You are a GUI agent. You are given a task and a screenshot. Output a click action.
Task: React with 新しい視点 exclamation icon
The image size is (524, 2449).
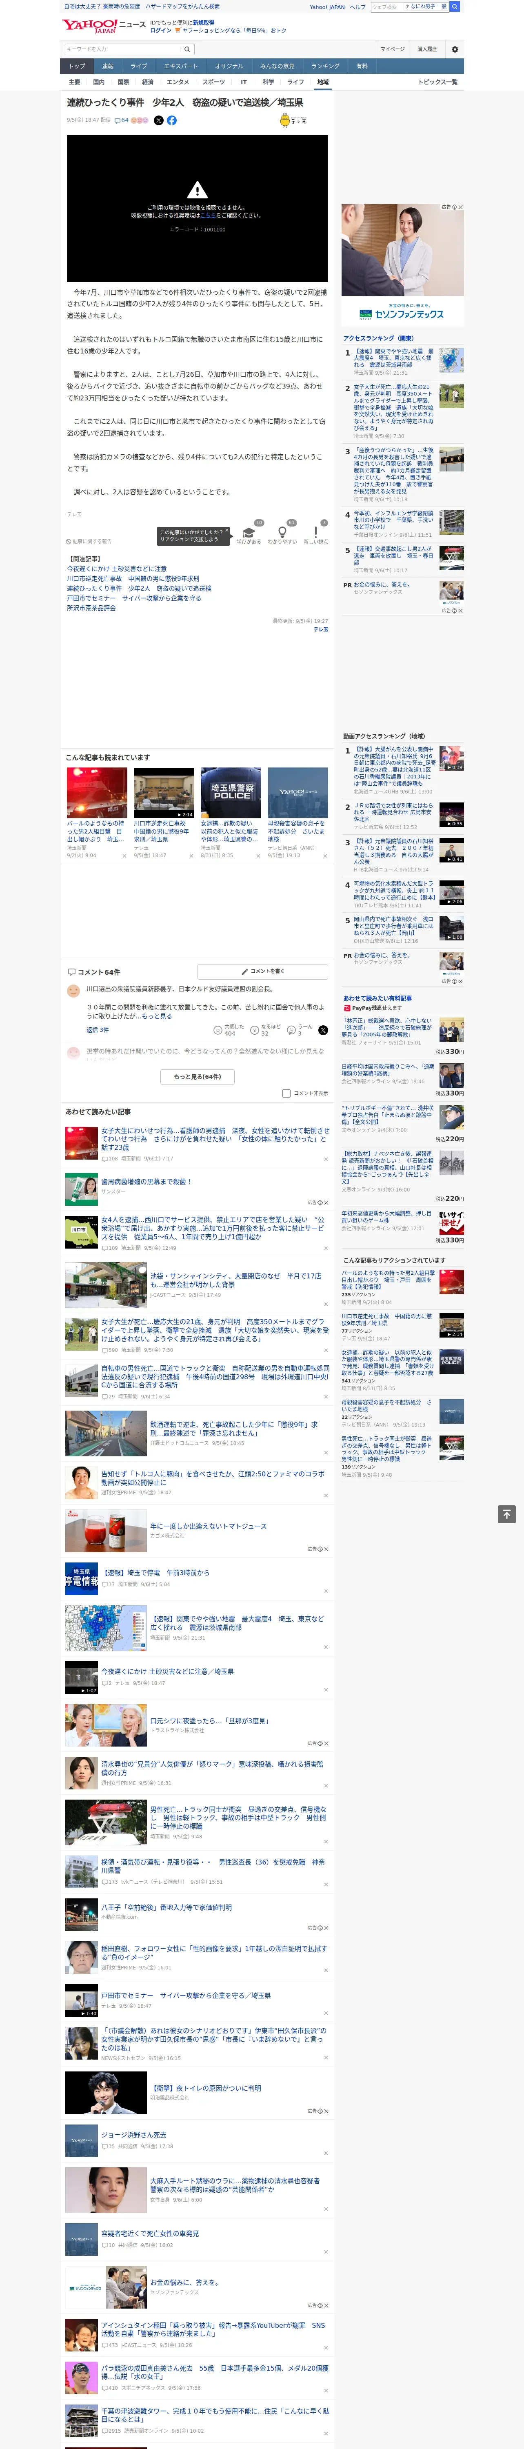(316, 532)
